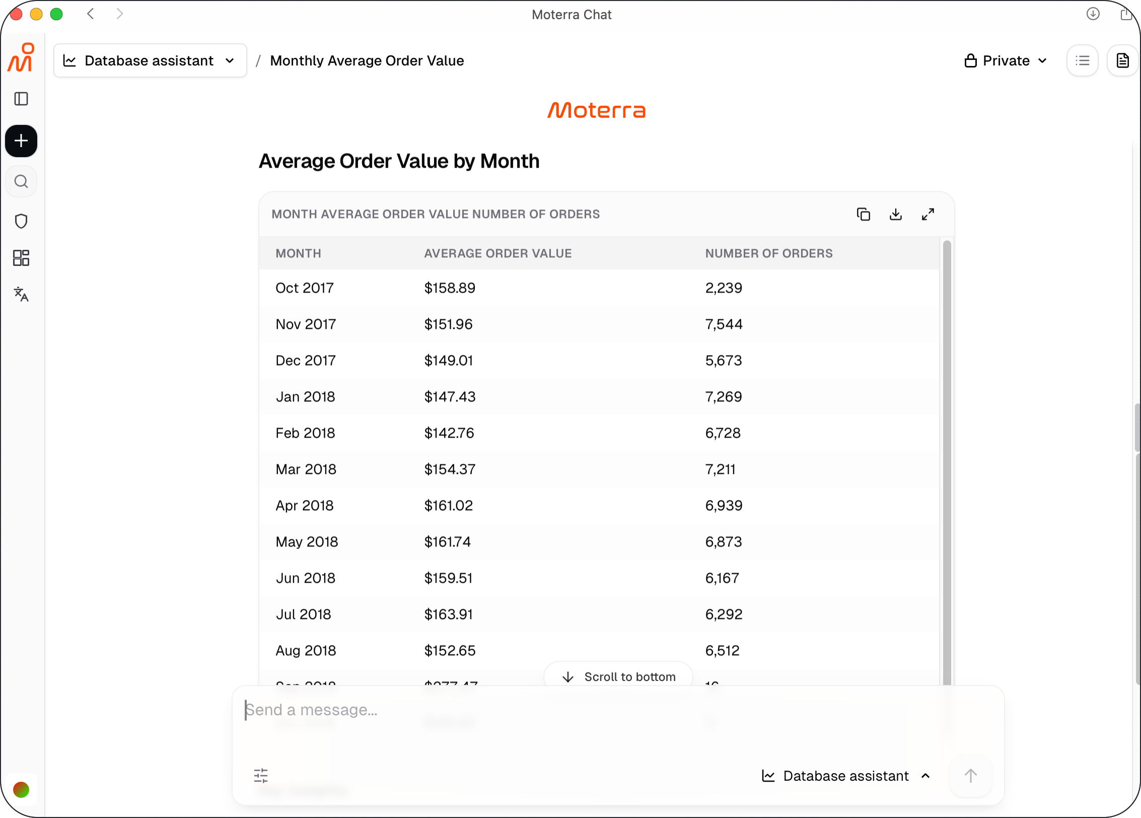Open the apps grid icon in sidebar

click(21, 258)
